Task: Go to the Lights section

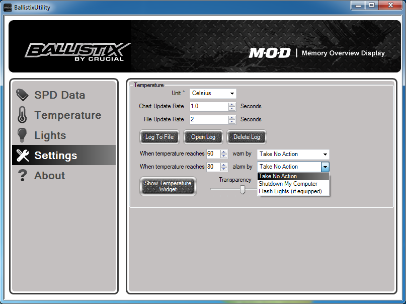Action: click(64, 135)
